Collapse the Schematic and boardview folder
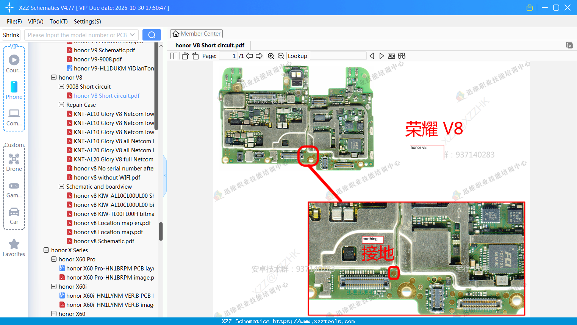Image resolution: width=577 pixels, height=325 pixels. [x=61, y=187]
